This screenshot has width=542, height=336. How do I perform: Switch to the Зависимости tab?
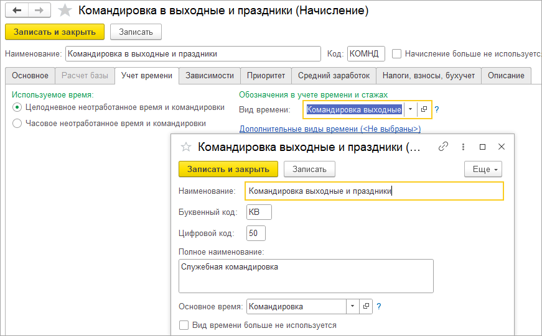[210, 76]
